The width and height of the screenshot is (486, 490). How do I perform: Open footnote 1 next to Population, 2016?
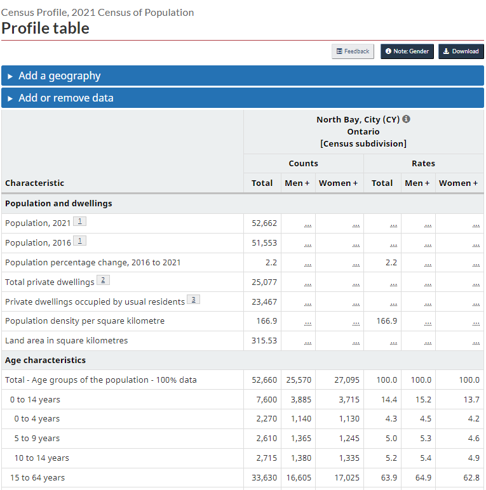[79, 241]
